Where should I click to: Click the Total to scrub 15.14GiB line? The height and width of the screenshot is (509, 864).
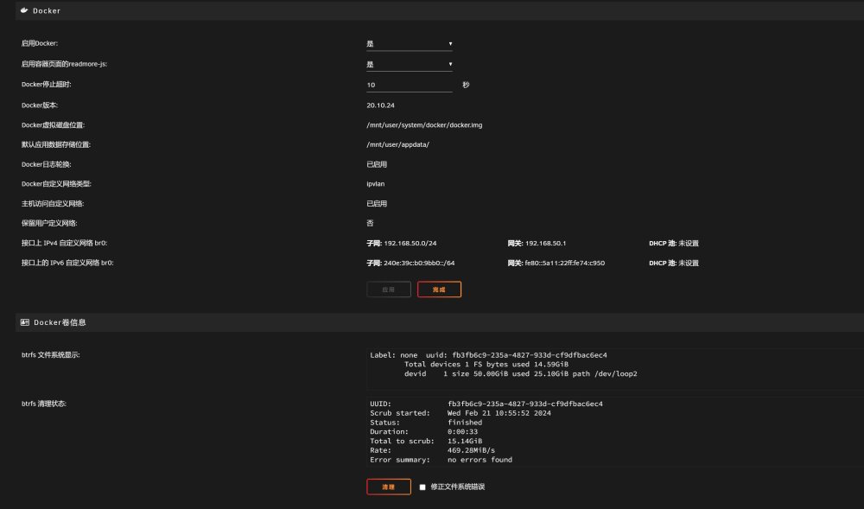(426, 442)
